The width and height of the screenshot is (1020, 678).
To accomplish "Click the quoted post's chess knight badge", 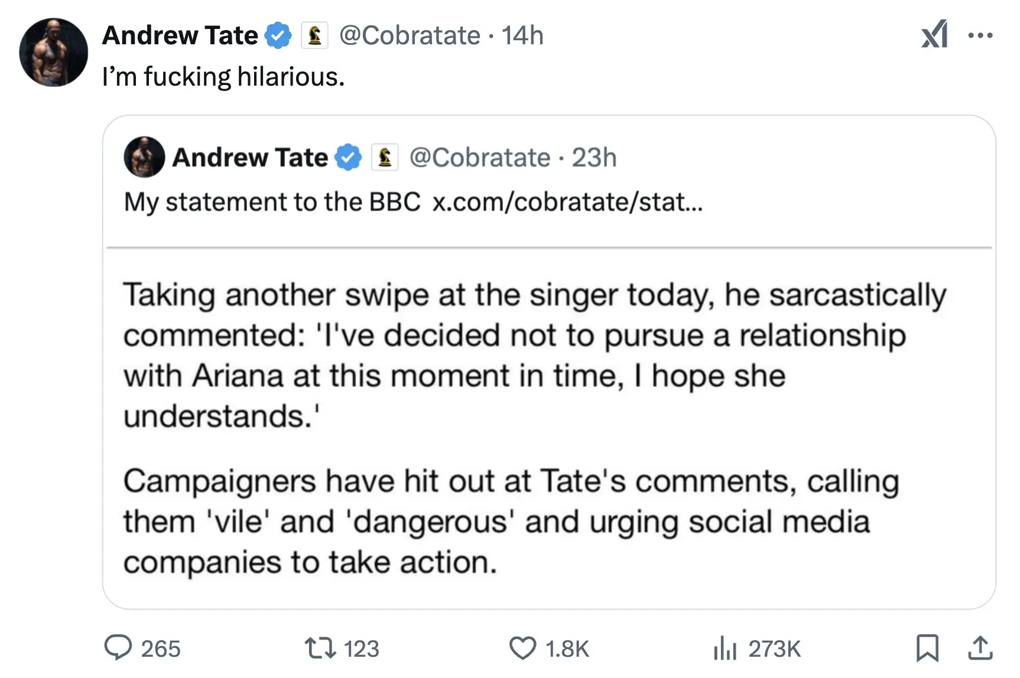I will pyautogui.click(x=385, y=158).
